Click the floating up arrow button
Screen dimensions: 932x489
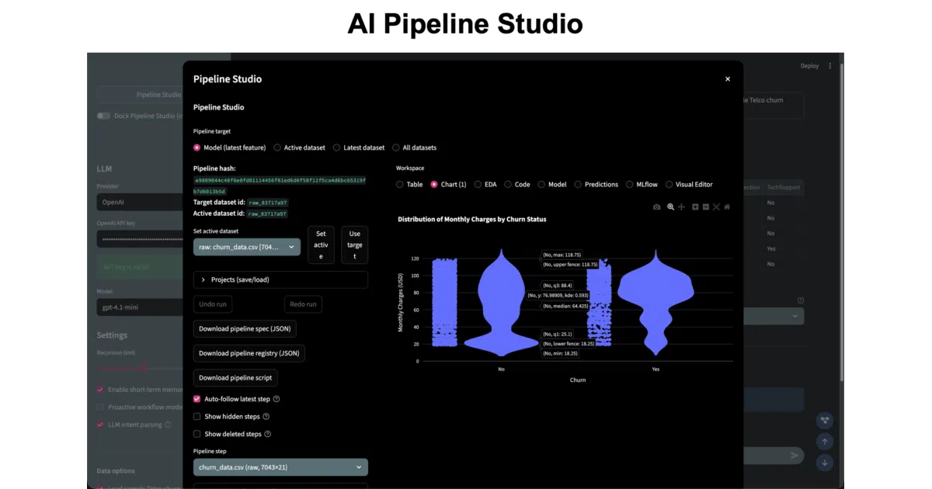click(825, 441)
